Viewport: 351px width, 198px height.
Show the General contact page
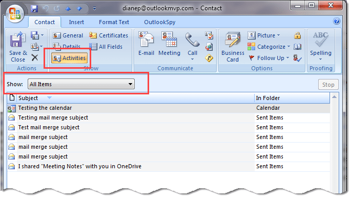pyautogui.click(x=68, y=35)
